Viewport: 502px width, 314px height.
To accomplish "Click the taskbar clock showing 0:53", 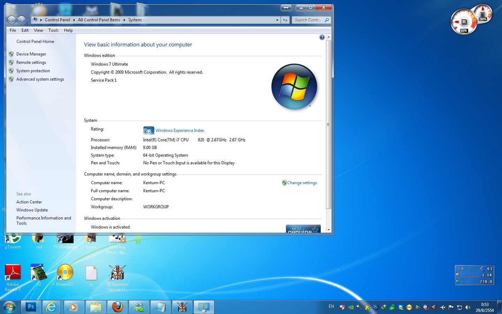I will (x=485, y=307).
